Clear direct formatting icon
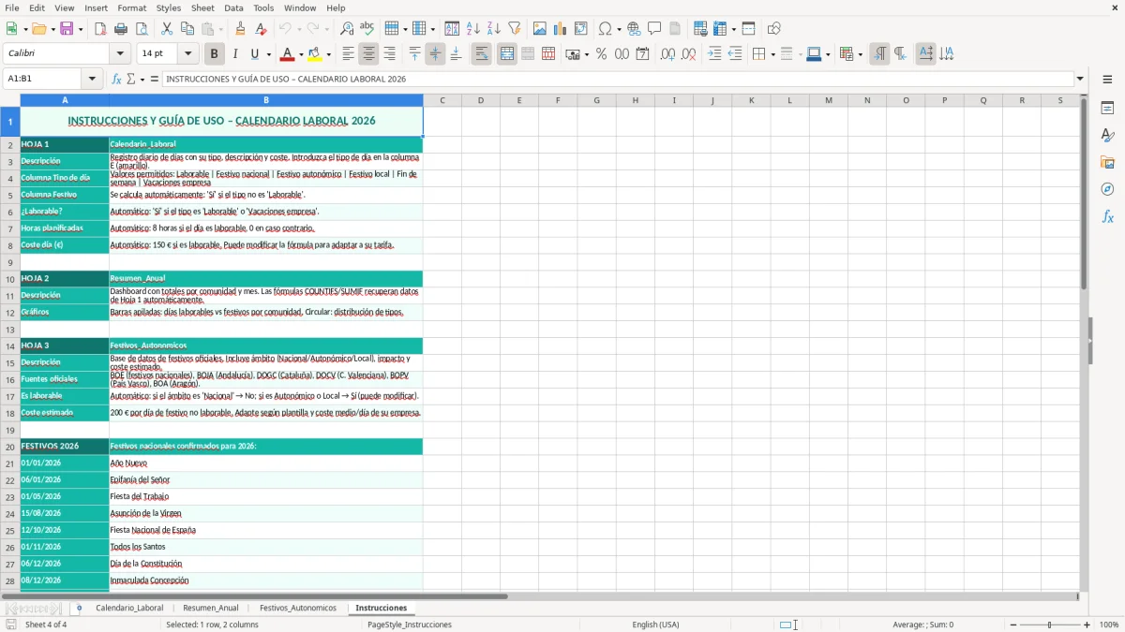 pyautogui.click(x=262, y=29)
